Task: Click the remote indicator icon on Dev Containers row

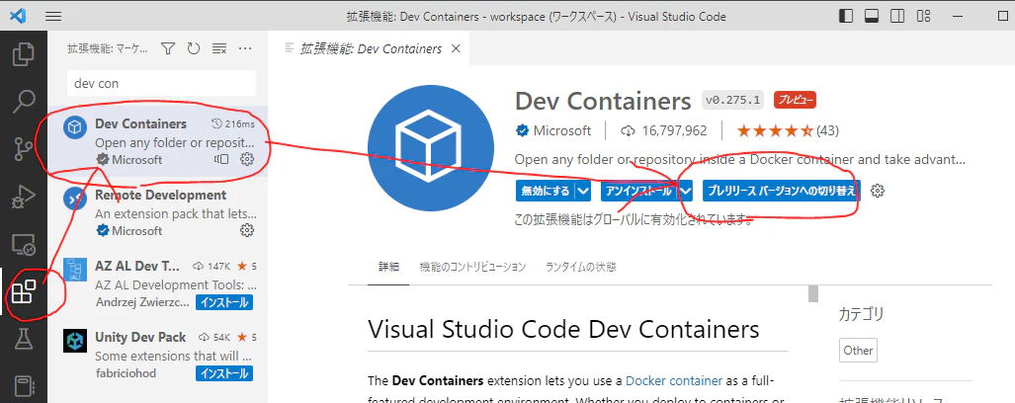Action: tap(221, 159)
